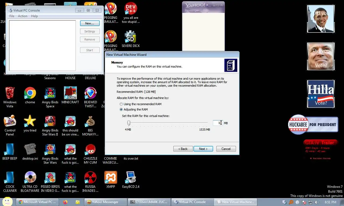Open Angry Birds Star Wars II icon
This screenshot has width=344, height=206.
pyautogui.click(x=50, y=125)
